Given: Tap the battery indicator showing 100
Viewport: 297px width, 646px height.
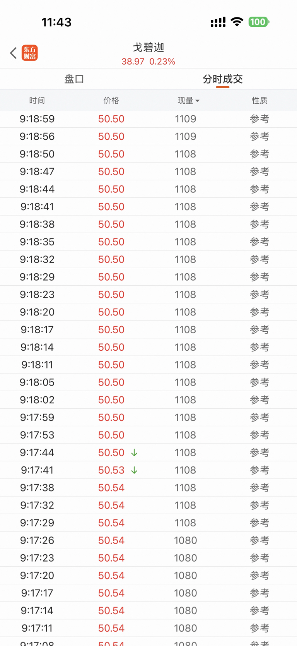Looking at the screenshot, I should tap(259, 22).
